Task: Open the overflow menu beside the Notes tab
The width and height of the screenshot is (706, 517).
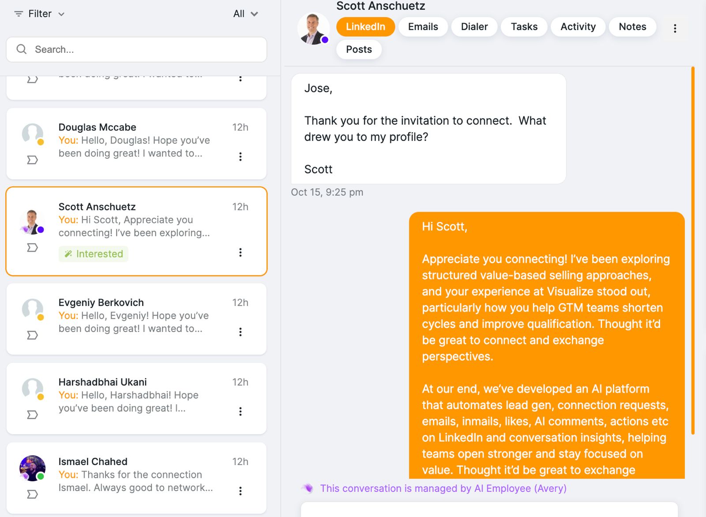Action: 674,28
